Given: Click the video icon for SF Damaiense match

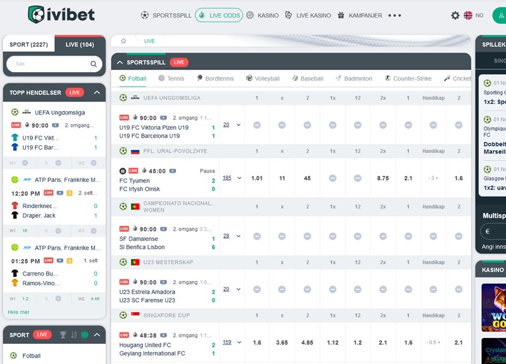Looking at the screenshot, I should [x=164, y=229].
